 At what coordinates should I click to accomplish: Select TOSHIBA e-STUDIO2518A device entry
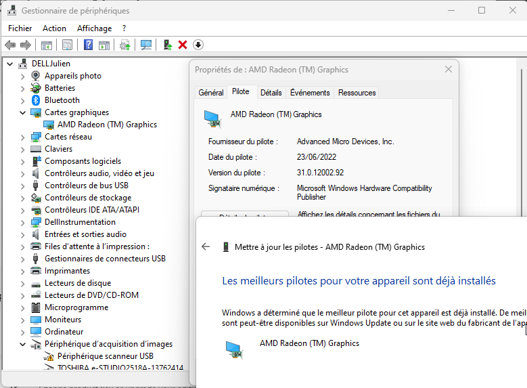[x=120, y=368]
